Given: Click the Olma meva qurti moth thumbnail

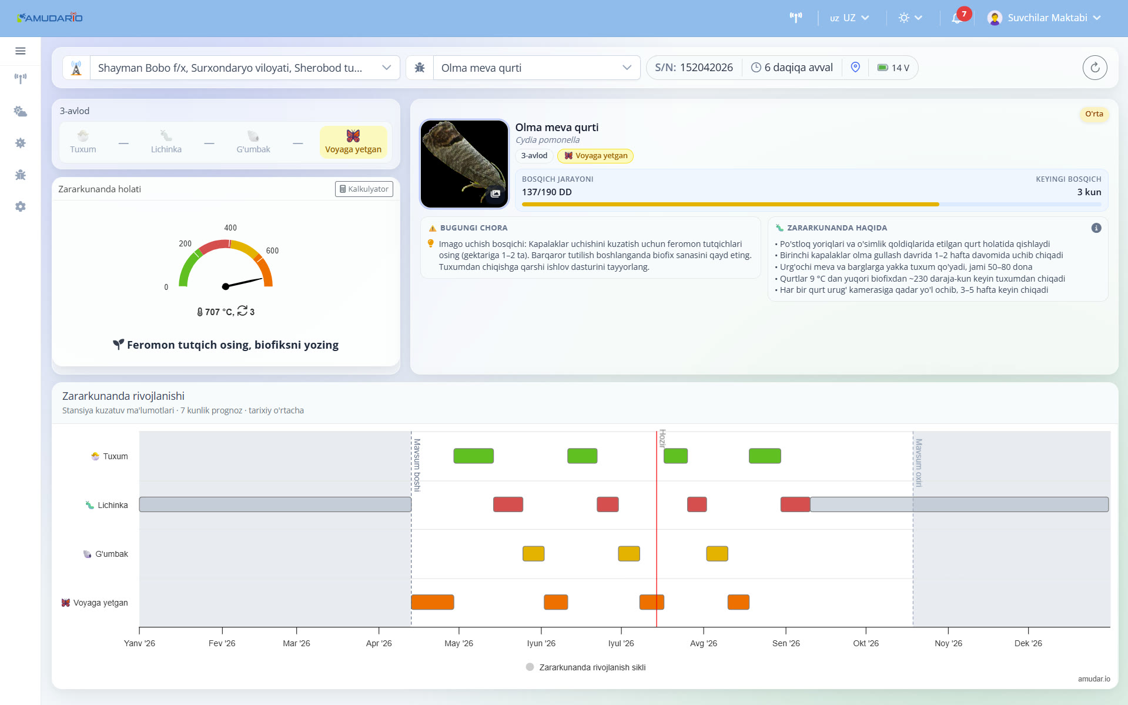Looking at the screenshot, I should click(x=464, y=164).
